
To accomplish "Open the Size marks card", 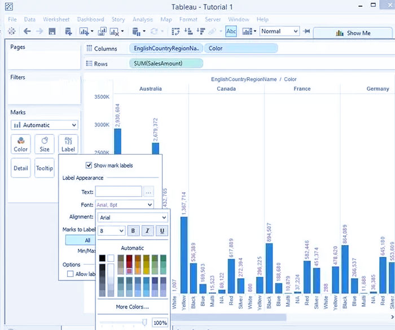I will tap(45, 144).
